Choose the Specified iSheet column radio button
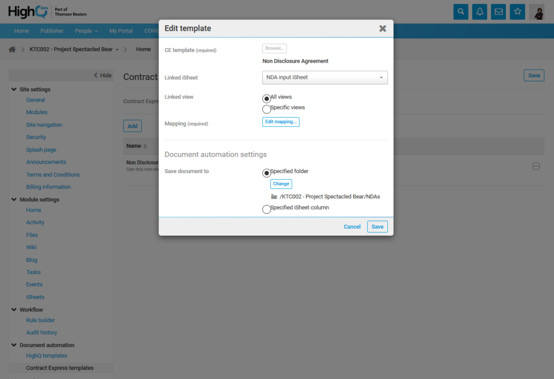The width and height of the screenshot is (554, 379). click(x=266, y=209)
